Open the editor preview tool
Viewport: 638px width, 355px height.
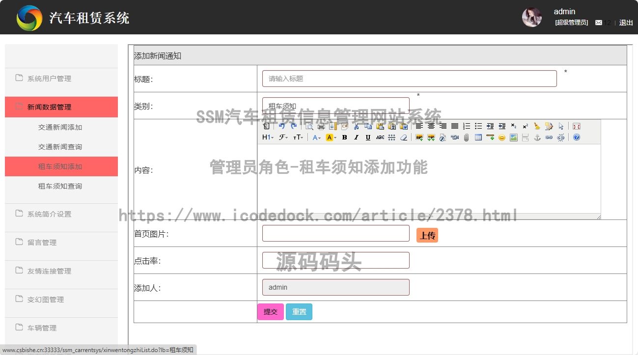[x=309, y=126]
